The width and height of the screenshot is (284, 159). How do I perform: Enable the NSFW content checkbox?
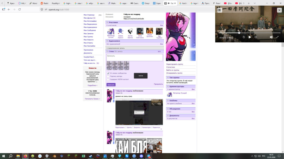108,79
